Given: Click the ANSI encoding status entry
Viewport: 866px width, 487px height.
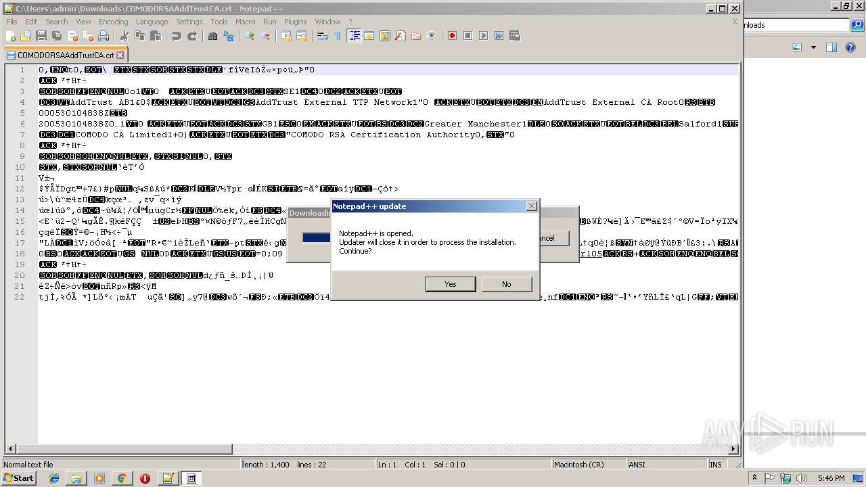Looking at the screenshot, I should 666,465.
